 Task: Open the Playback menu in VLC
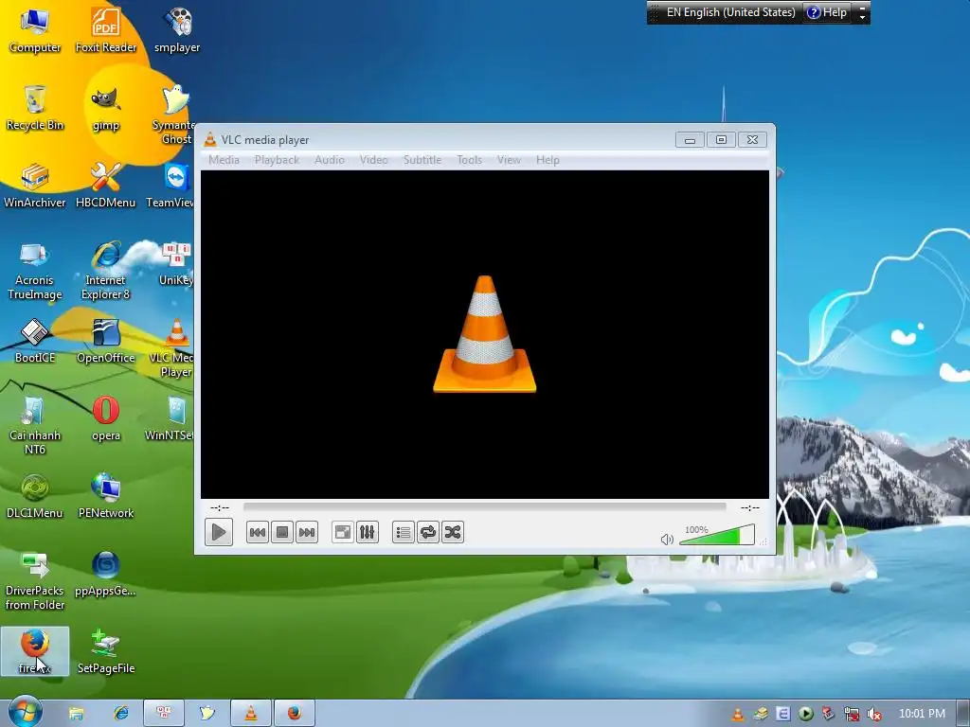278,160
